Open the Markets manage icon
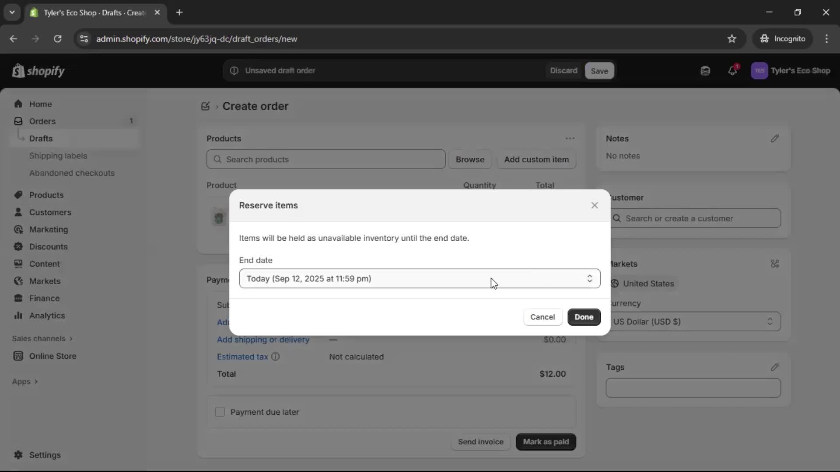The image size is (840, 472). tap(775, 264)
